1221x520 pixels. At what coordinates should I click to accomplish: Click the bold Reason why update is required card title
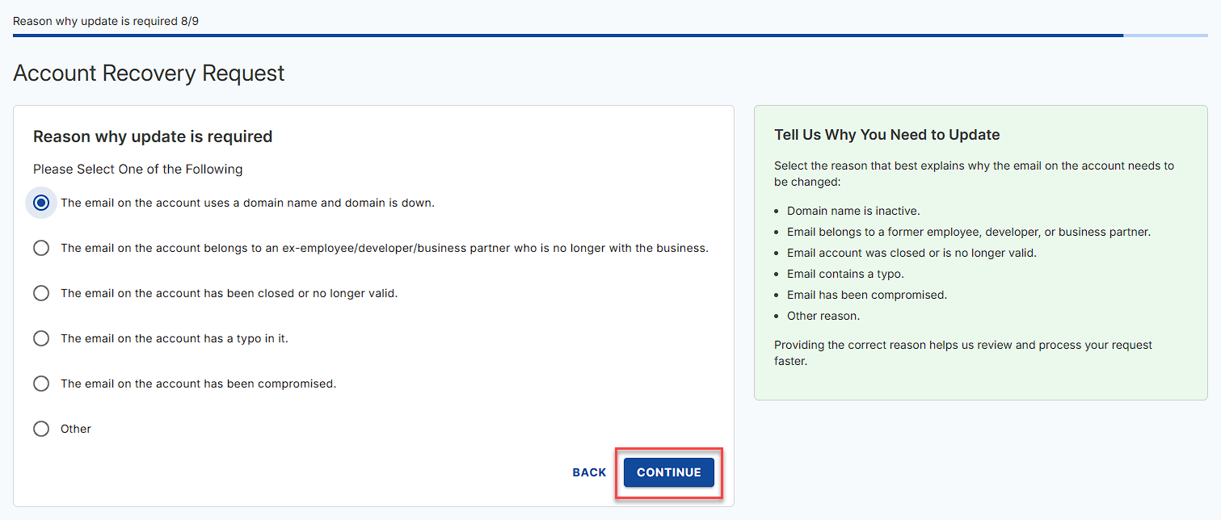pyautogui.click(x=153, y=136)
